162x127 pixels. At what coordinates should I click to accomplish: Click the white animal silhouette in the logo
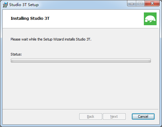(x=150, y=19)
